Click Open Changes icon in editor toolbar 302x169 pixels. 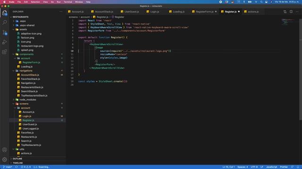[x=285, y=12]
